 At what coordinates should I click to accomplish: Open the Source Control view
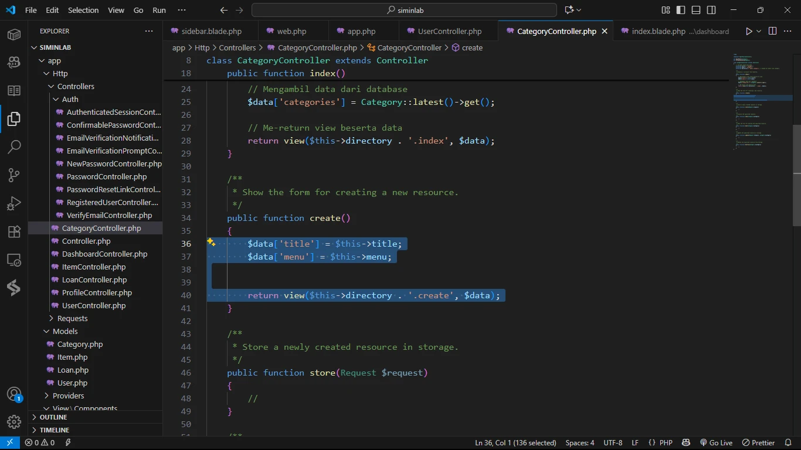14,175
